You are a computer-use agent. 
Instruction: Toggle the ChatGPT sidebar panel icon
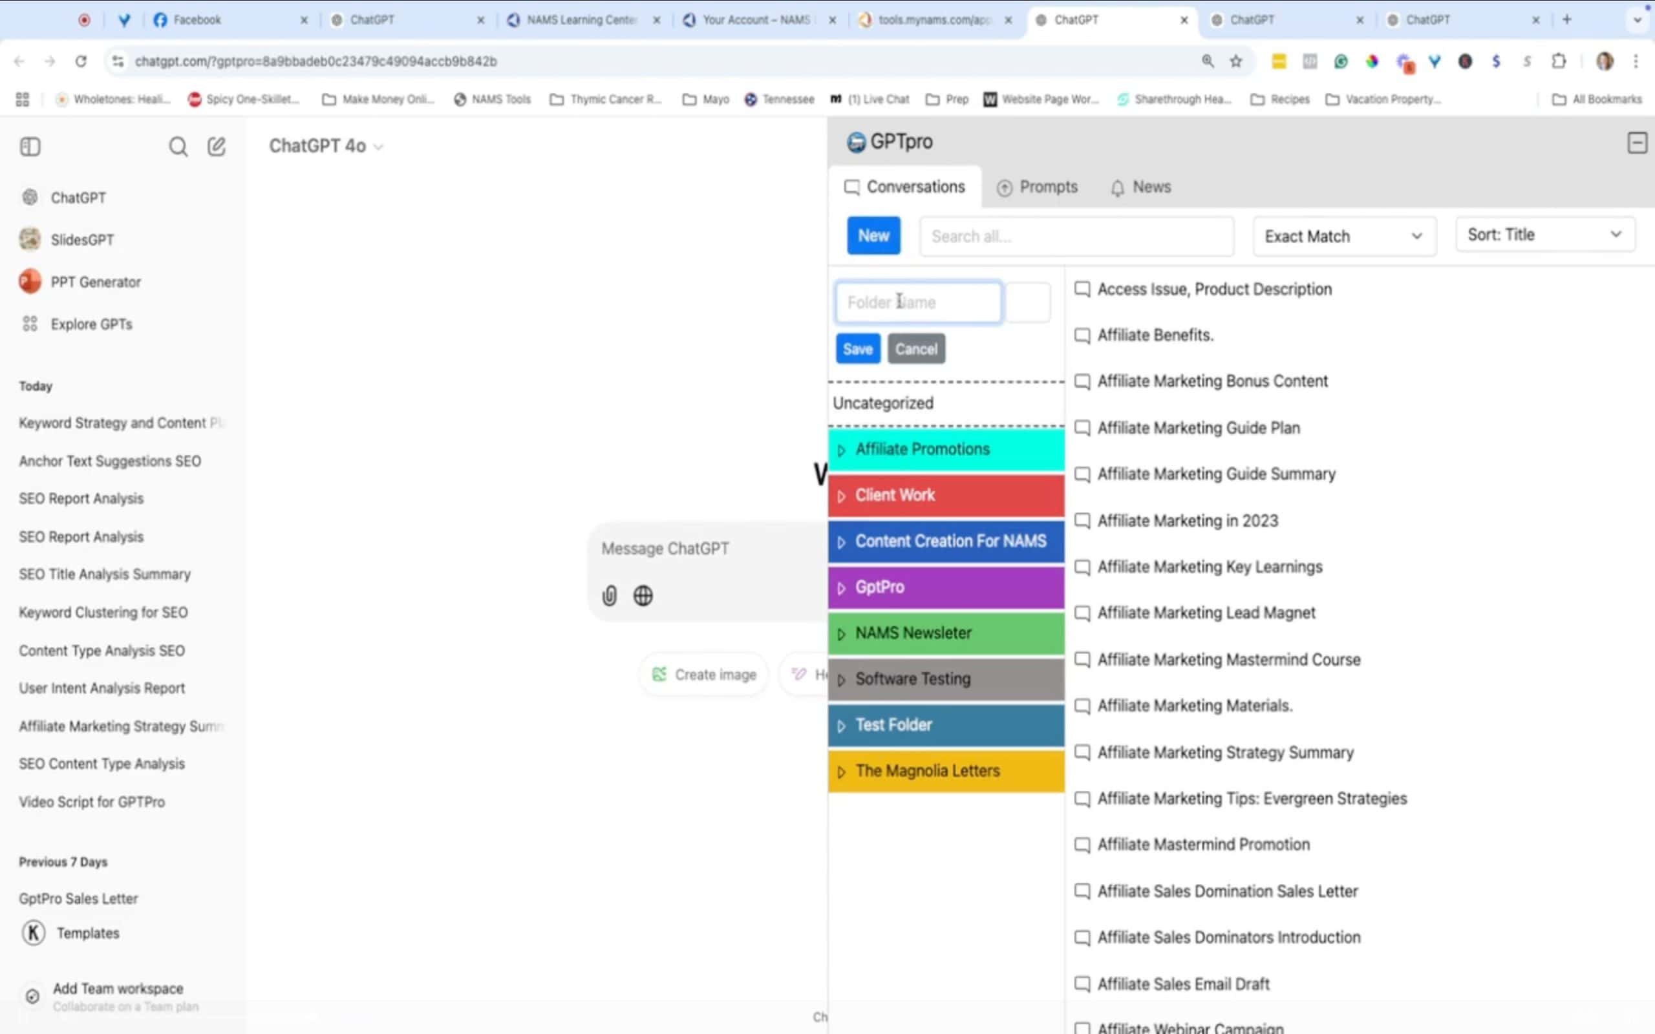[x=30, y=146]
